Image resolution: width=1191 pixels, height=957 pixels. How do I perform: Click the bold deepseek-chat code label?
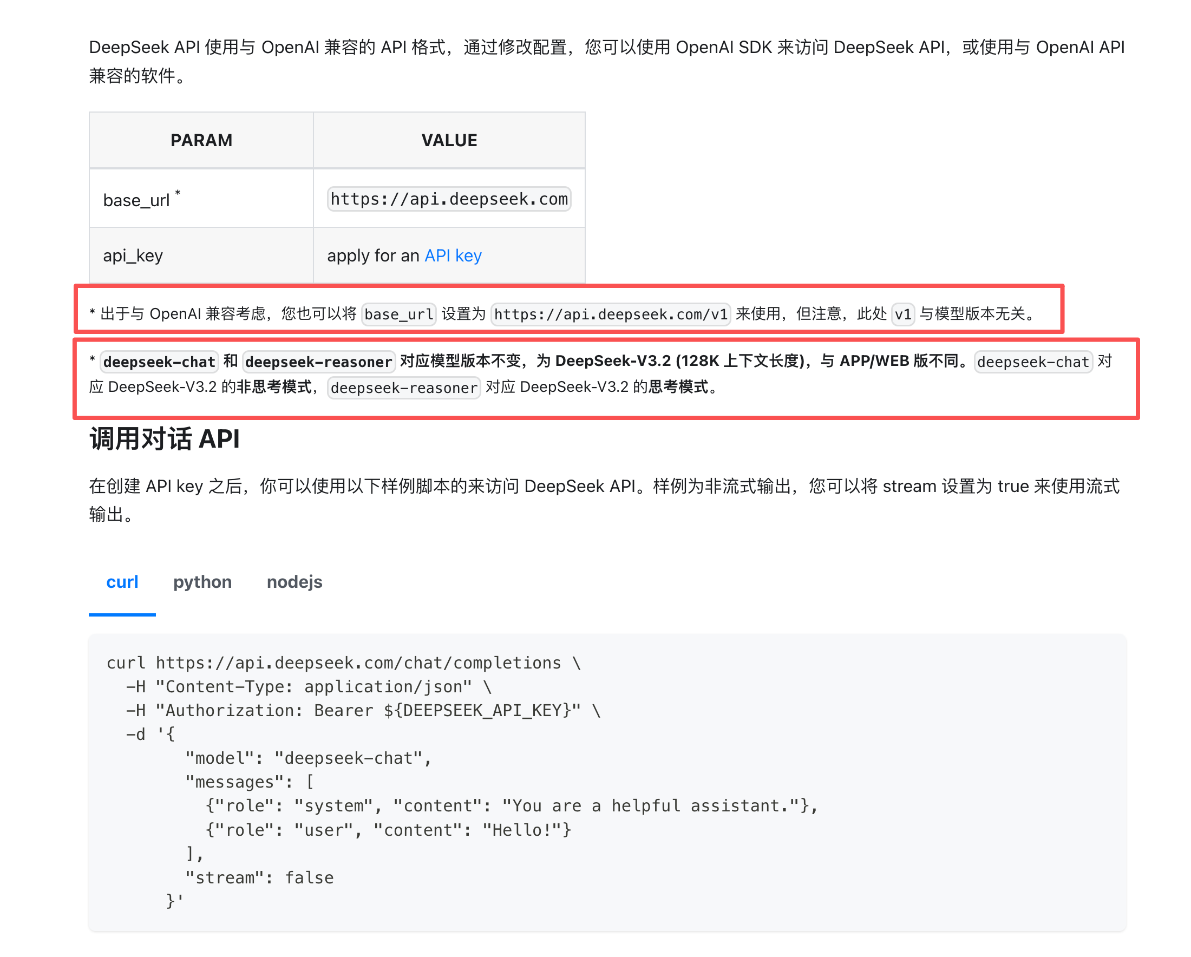click(159, 362)
